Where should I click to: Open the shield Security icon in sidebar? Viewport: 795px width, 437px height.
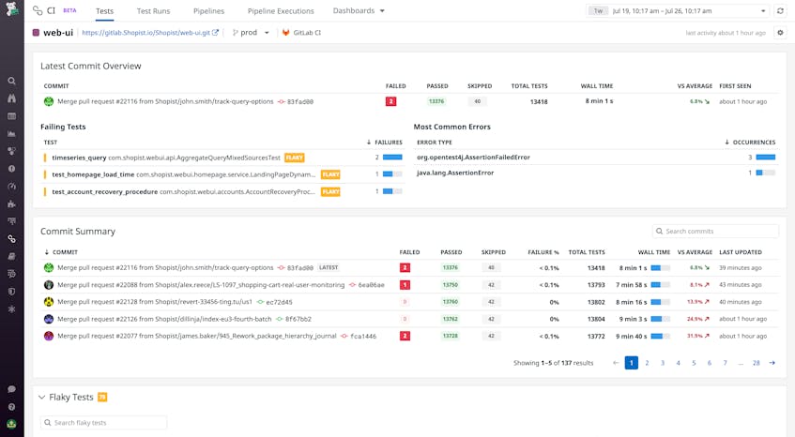(x=11, y=292)
